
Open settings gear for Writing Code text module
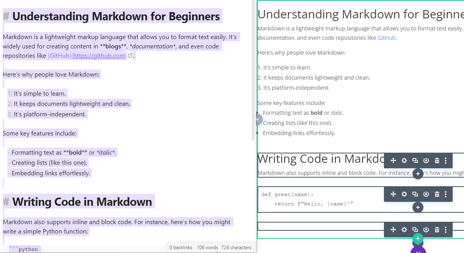click(404, 161)
